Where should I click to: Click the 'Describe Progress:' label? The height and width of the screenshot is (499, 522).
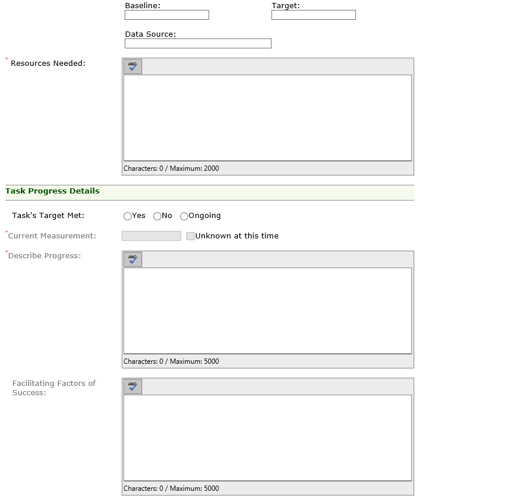point(44,256)
